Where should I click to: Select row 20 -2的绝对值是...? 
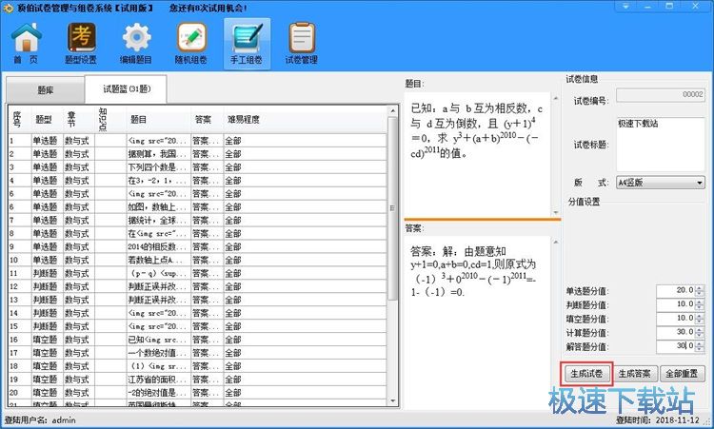tap(157, 392)
